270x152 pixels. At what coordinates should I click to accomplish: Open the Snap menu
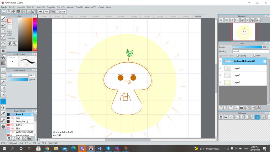click(51, 7)
